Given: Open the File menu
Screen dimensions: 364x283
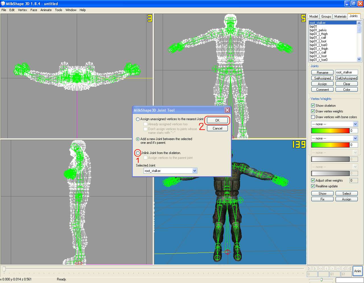Looking at the screenshot, I should coord(4,10).
